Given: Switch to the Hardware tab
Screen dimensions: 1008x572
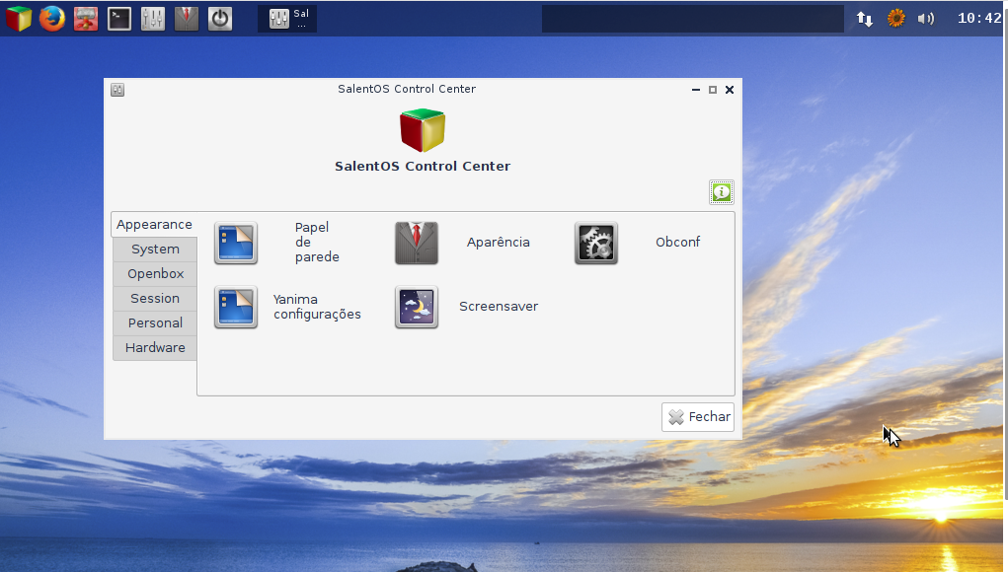Looking at the screenshot, I should 155,348.
